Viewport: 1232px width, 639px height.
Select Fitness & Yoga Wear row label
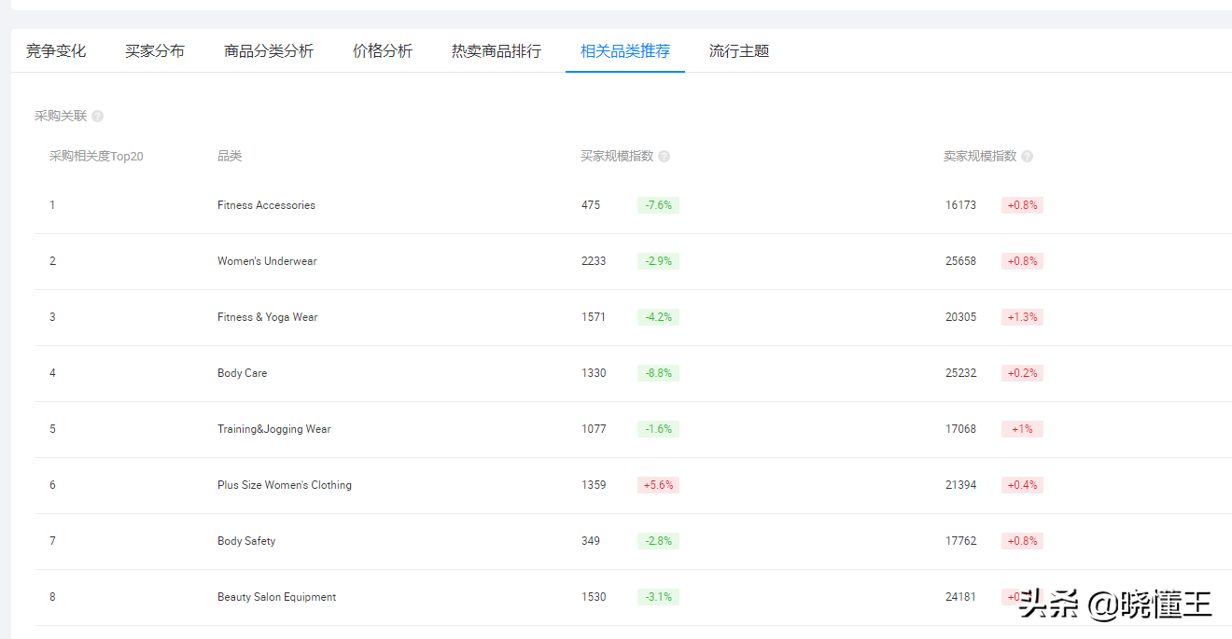(x=268, y=317)
